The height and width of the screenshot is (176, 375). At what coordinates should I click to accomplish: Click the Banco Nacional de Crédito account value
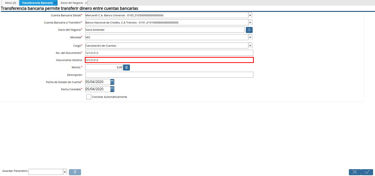point(132,22)
